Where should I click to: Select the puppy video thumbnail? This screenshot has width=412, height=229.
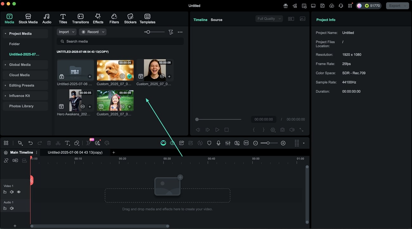coord(115,70)
